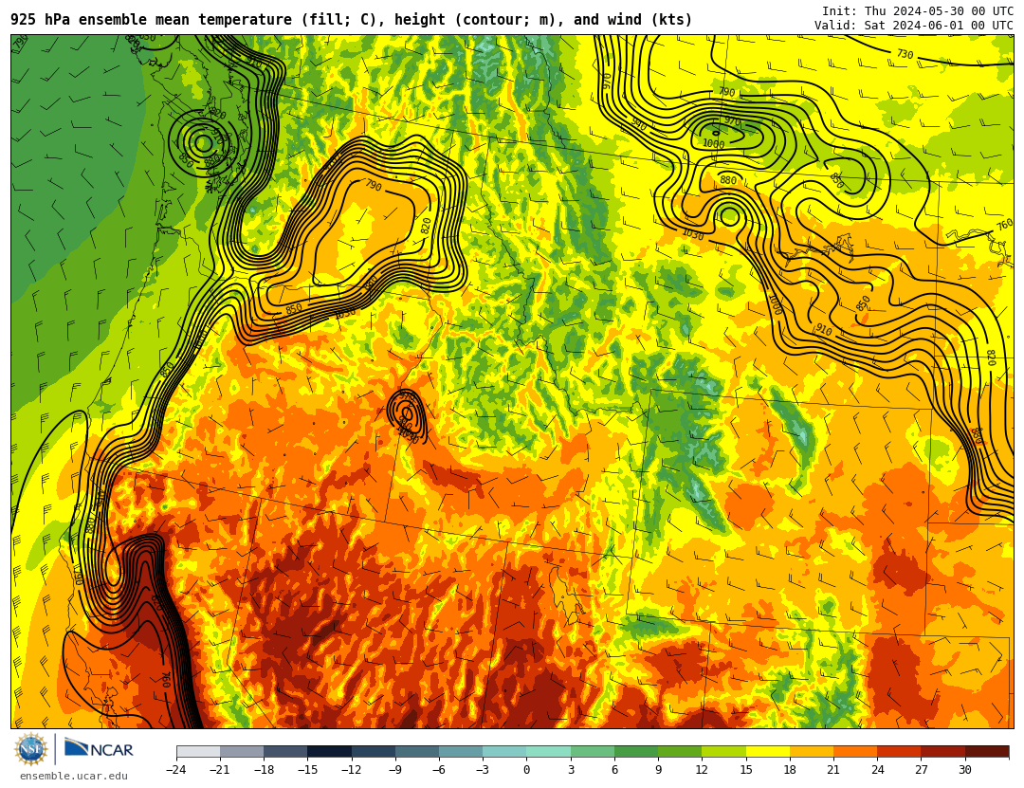Click the yellow swatch between 15 and 18

point(768,751)
